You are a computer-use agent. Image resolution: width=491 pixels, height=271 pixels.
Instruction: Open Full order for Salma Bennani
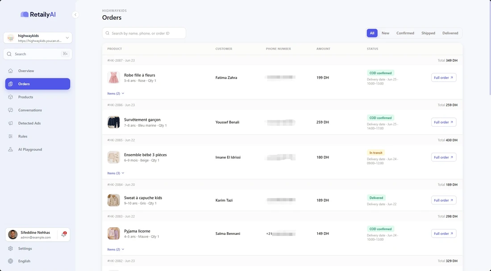coord(444,233)
